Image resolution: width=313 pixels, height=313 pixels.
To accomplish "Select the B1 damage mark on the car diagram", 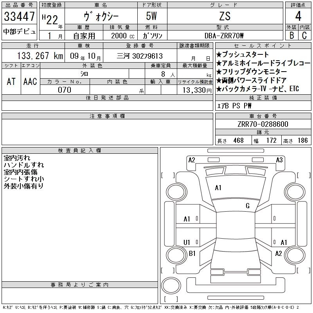I will (x=192, y=254).
